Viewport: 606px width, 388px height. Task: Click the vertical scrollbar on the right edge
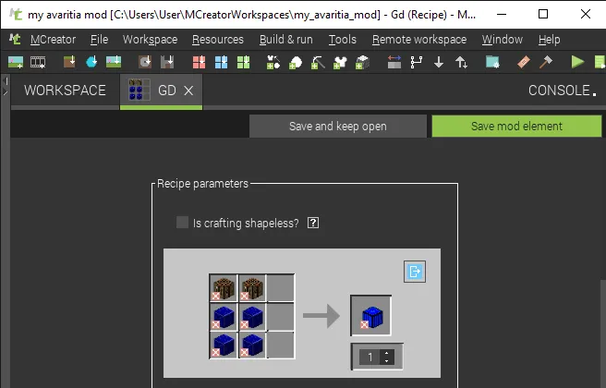603,333
